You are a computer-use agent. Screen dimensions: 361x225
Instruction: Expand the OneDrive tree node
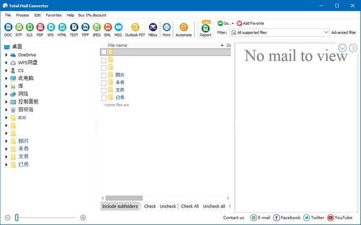[x=6, y=55]
